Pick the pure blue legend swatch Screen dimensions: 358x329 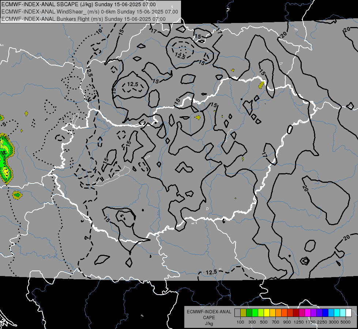tap(325, 313)
